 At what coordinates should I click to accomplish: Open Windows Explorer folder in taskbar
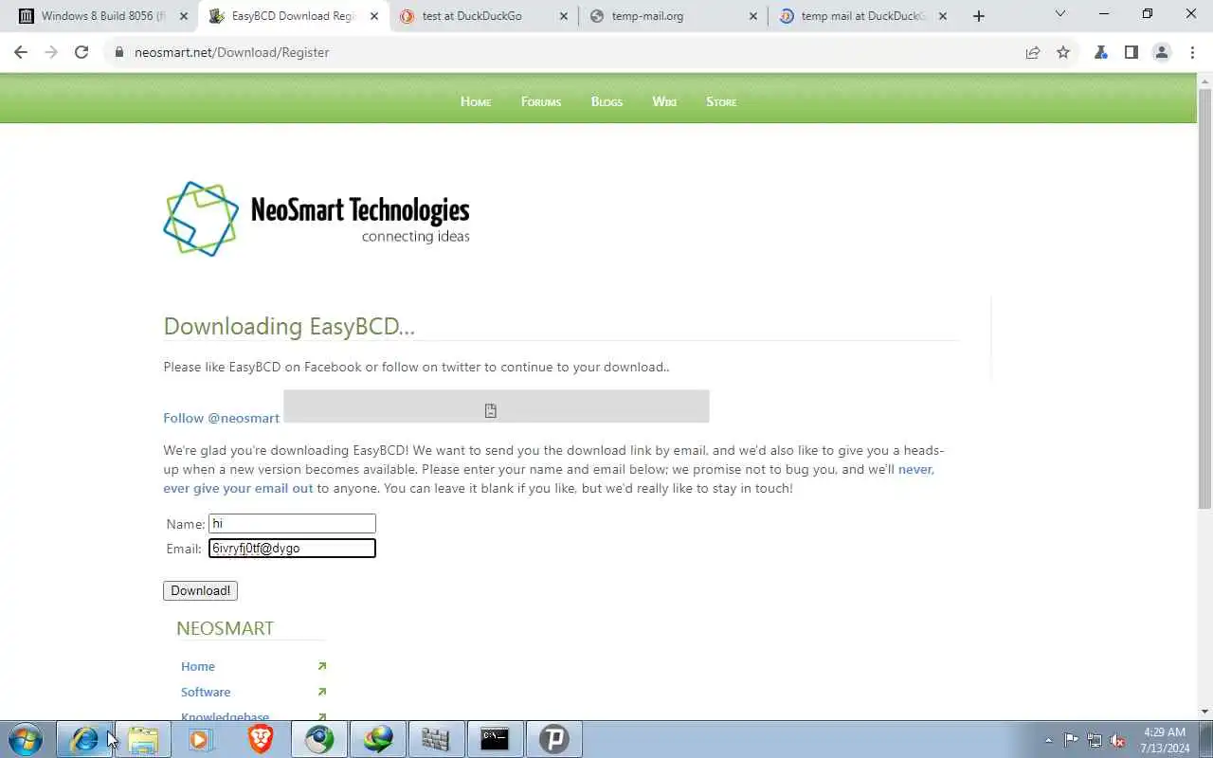point(143,739)
